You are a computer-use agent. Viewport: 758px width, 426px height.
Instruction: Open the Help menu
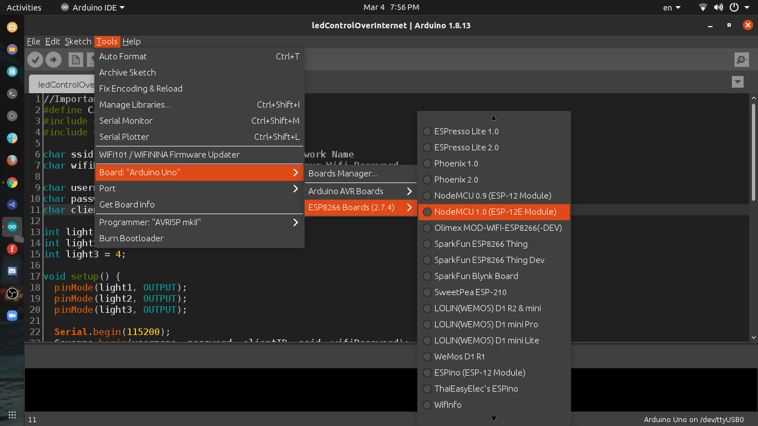pyautogui.click(x=132, y=42)
